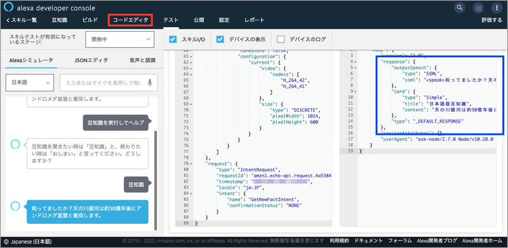Open the Alexa開発者ブログ footer link
Viewport: 508px width, 248px height.
tap(437, 240)
